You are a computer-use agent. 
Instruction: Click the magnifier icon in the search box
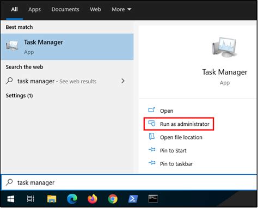(x=9, y=182)
